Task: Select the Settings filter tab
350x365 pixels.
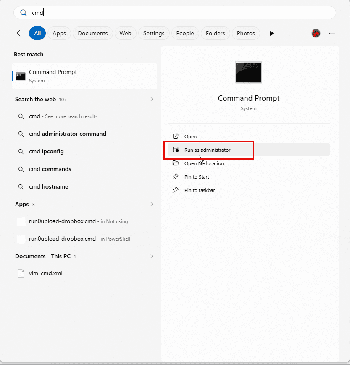Action: [x=154, y=33]
